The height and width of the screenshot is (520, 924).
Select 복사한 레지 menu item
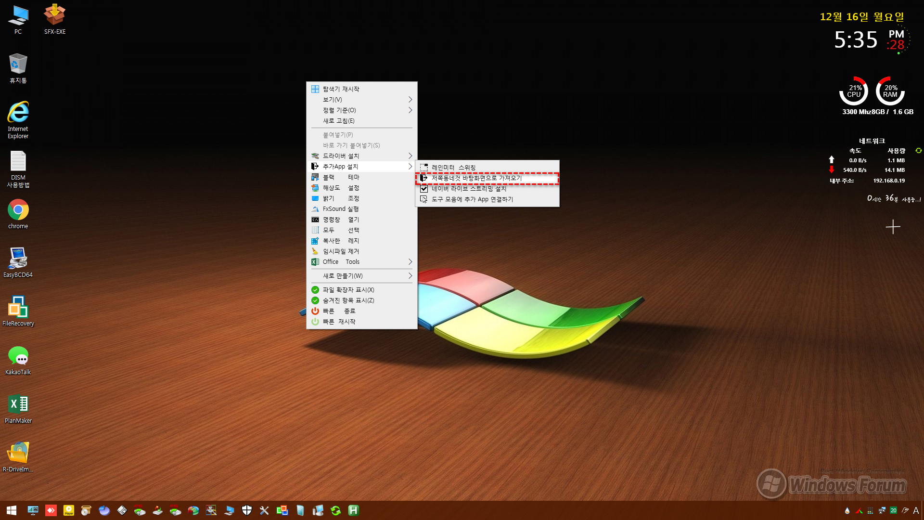[361, 241]
